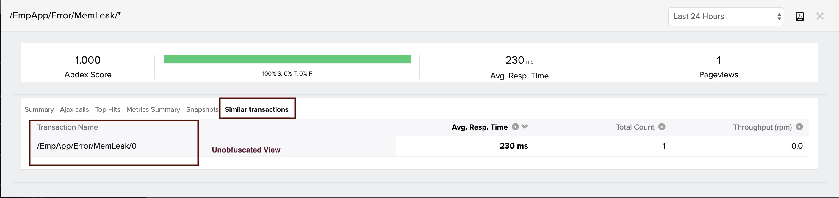
Task: Click info icon next to Total Count
Action: [661, 127]
